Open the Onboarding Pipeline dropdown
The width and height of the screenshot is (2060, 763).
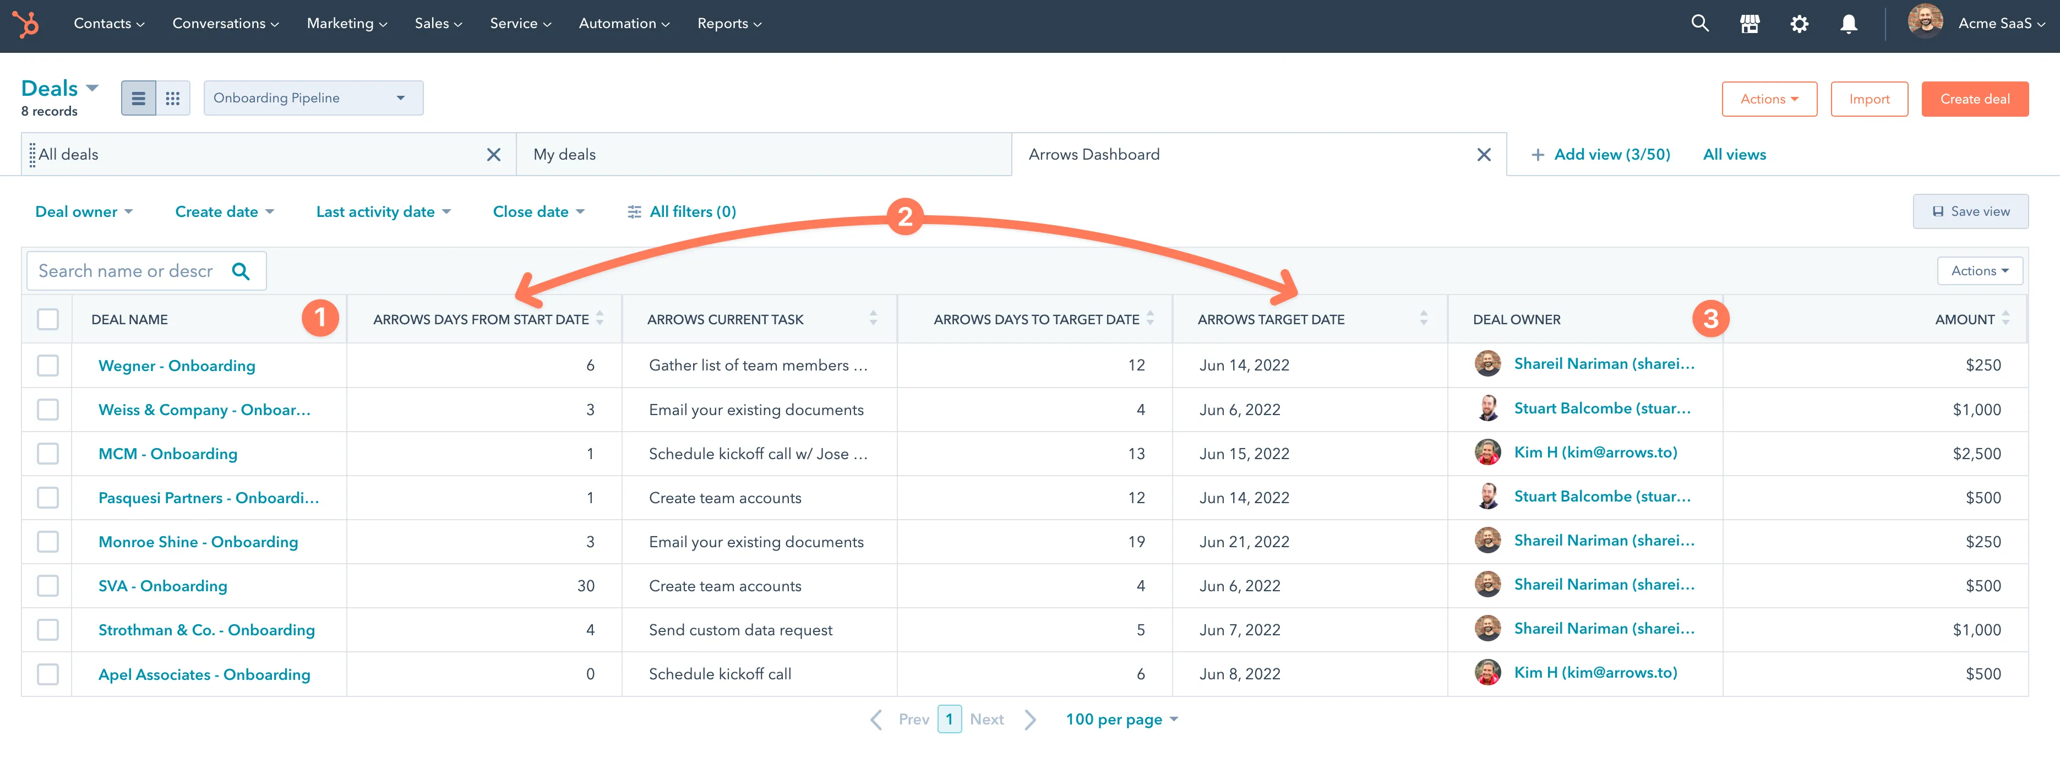313,97
